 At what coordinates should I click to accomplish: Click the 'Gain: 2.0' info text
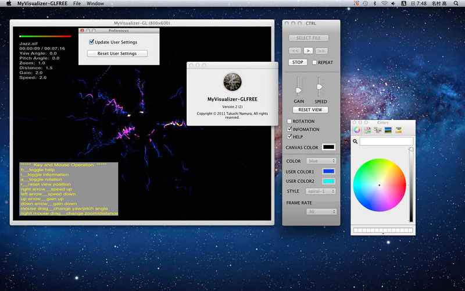click(x=31, y=73)
